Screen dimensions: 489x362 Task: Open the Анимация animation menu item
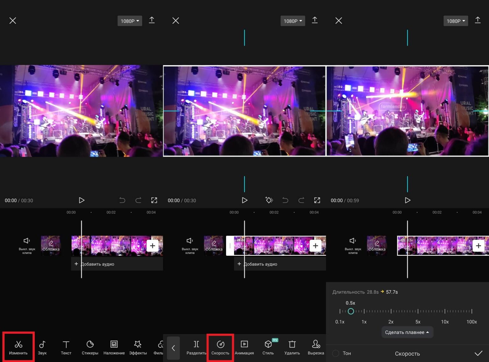tap(244, 347)
